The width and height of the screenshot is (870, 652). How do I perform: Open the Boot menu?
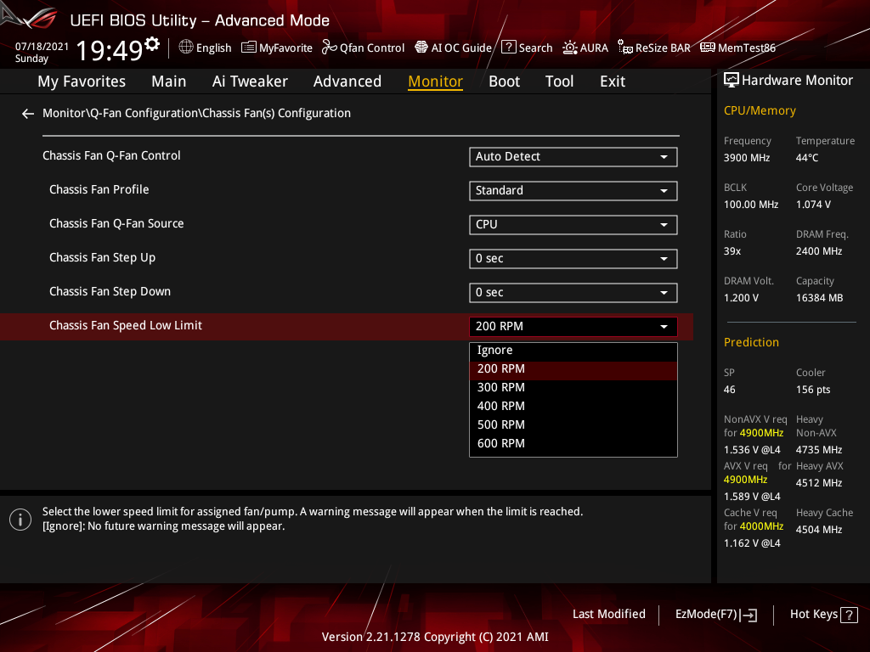(504, 81)
